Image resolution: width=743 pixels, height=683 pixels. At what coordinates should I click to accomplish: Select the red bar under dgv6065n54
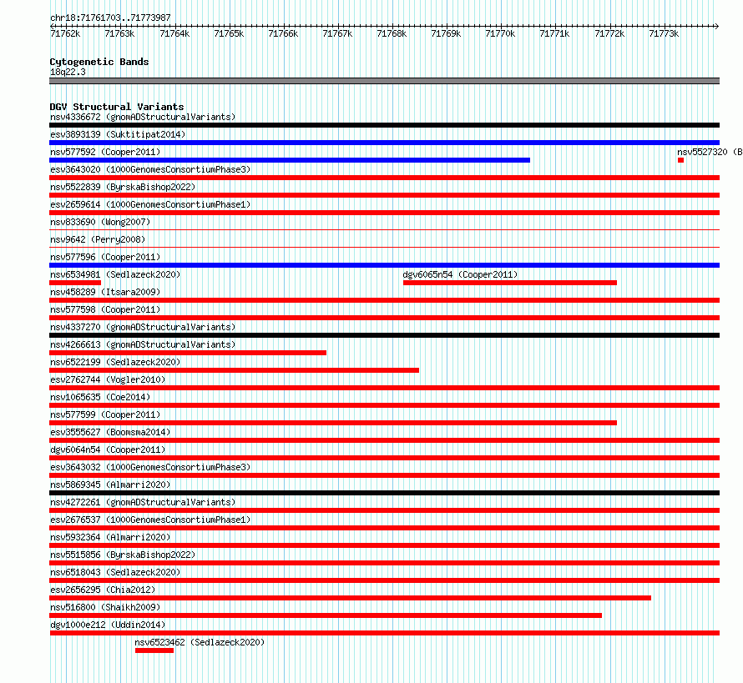pos(510,283)
